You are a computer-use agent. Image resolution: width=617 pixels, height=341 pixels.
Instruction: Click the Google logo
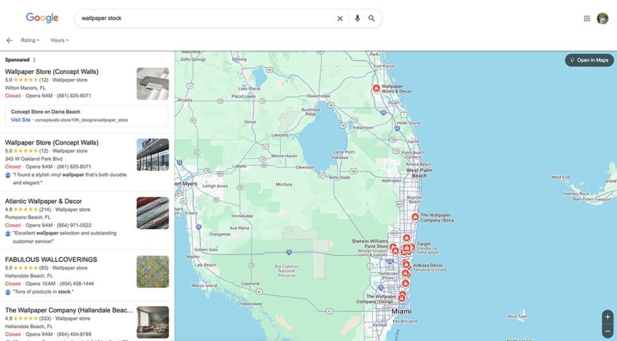tap(42, 19)
